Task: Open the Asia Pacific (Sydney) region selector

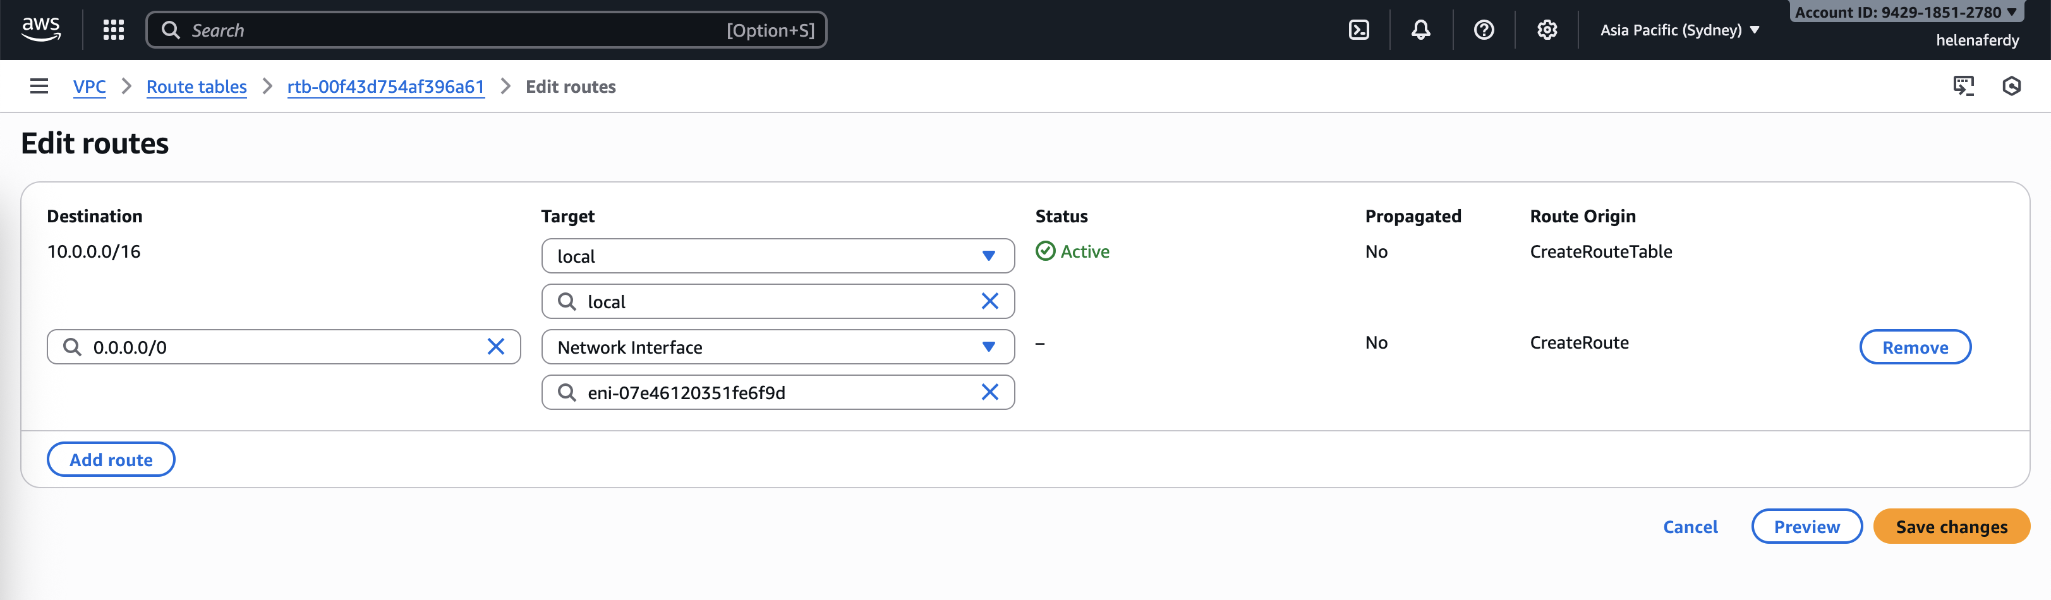Action: [1679, 30]
